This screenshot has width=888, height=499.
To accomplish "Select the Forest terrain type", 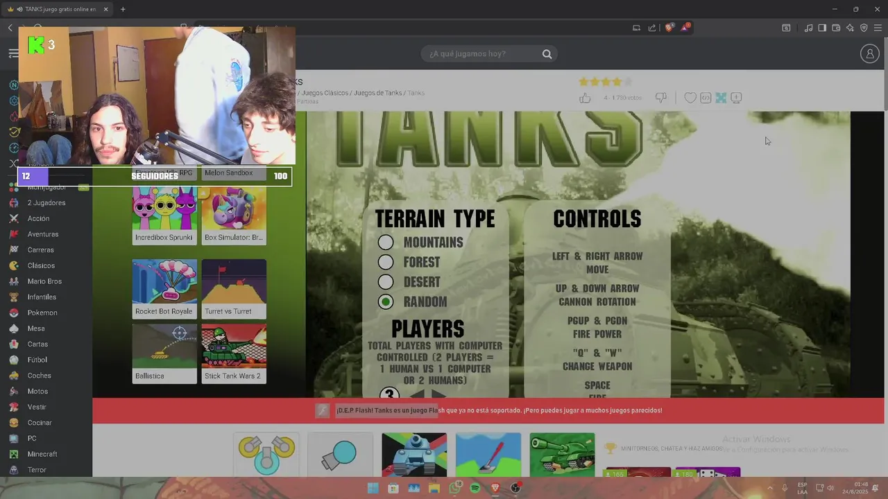I will (x=386, y=262).
